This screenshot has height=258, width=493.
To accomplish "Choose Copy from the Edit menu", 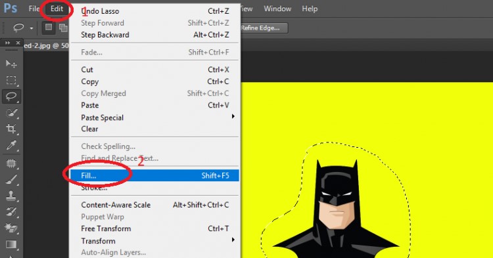I will pyautogui.click(x=155, y=81).
